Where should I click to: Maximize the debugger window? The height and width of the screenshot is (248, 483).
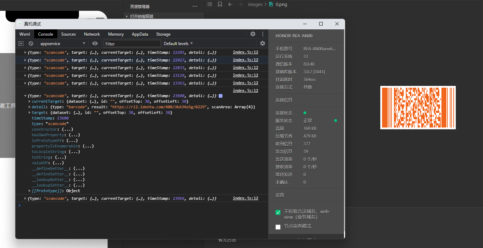click(x=321, y=24)
